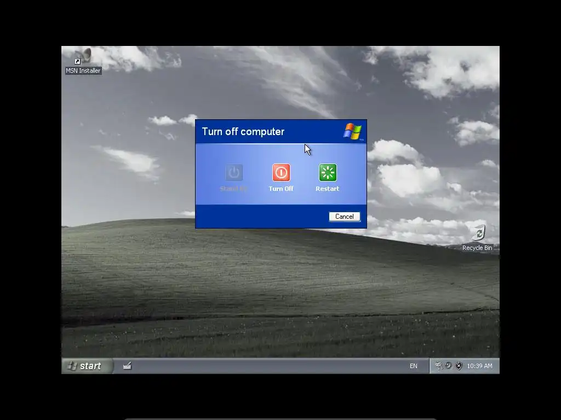The width and height of the screenshot is (561, 420).
Task: Select the Recycle Bin desktop icon
Action: [x=477, y=238]
